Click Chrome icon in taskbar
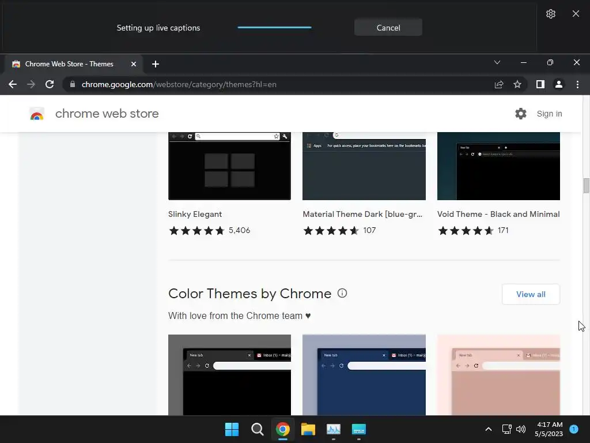The height and width of the screenshot is (443, 590). click(x=282, y=429)
